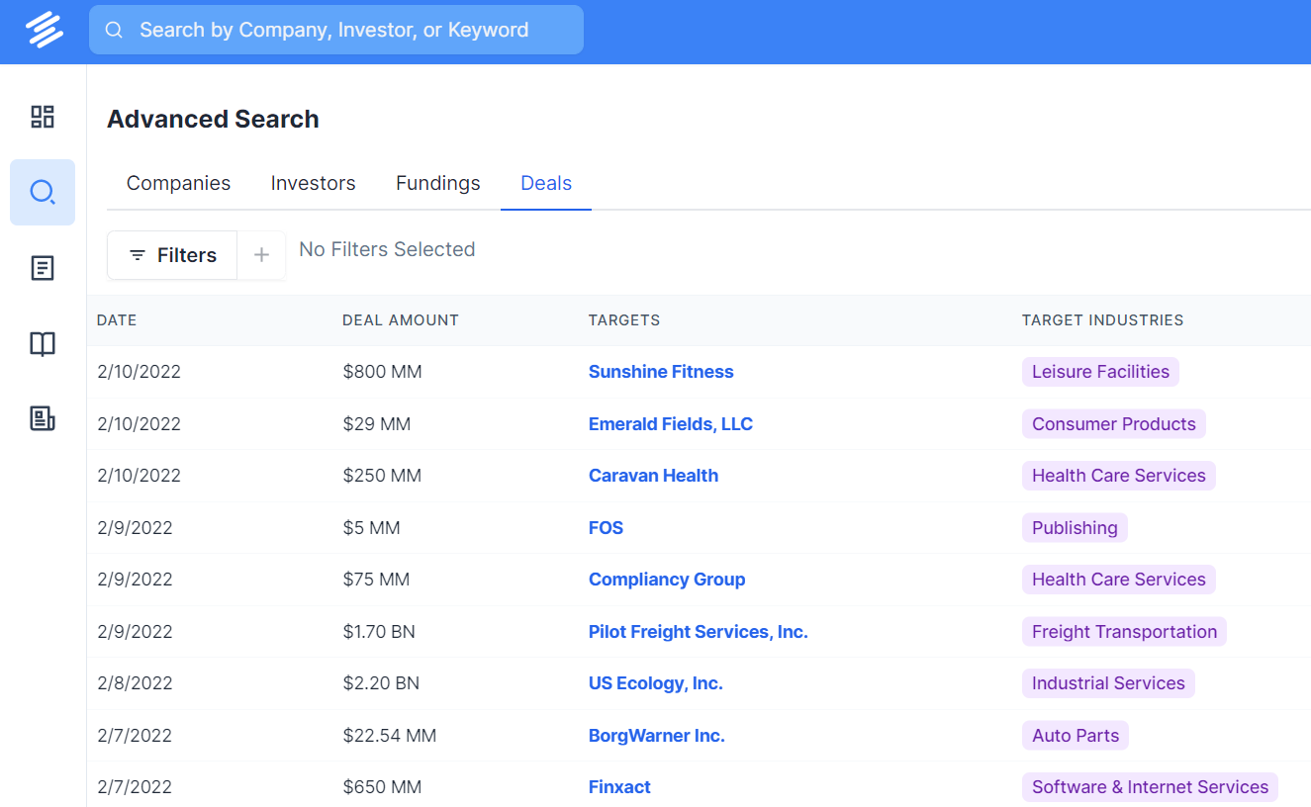The image size is (1311, 807).
Task: Click the date in Sunshine Fitness row
Action: (140, 372)
